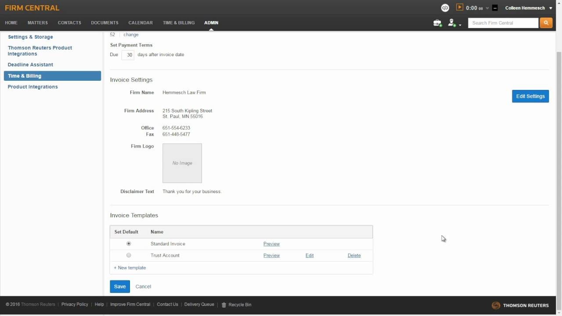Click the orange search magnifier button
This screenshot has width=562, height=316.
tap(546, 23)
